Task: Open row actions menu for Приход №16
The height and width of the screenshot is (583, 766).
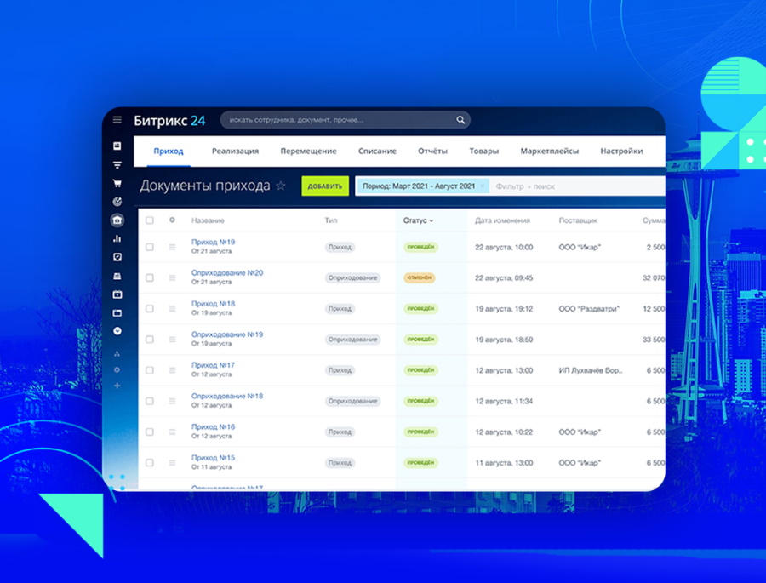Action: (172, 432)
